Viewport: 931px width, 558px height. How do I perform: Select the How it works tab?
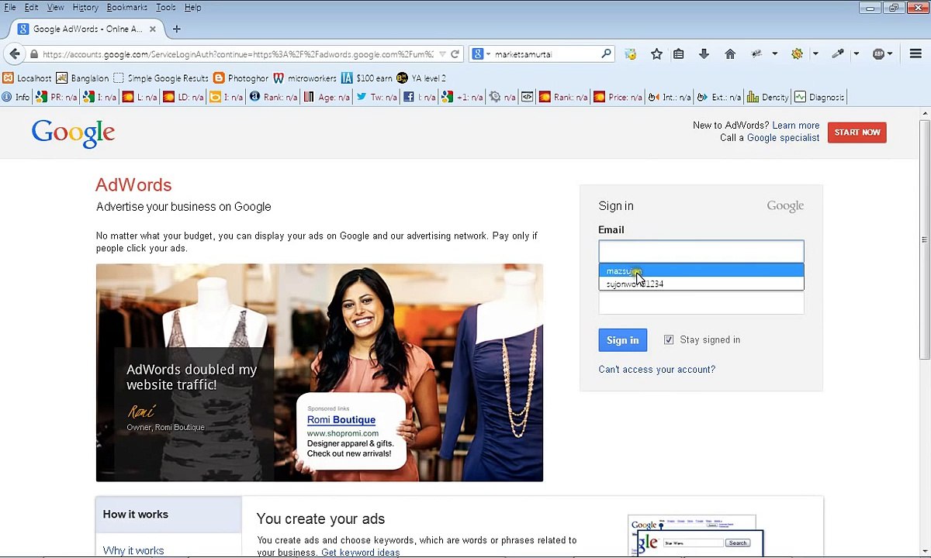(x=168, y=515)
